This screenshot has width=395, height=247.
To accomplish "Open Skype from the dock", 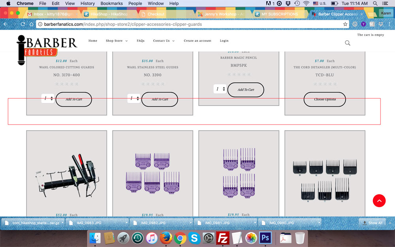I will coord(194,238).
